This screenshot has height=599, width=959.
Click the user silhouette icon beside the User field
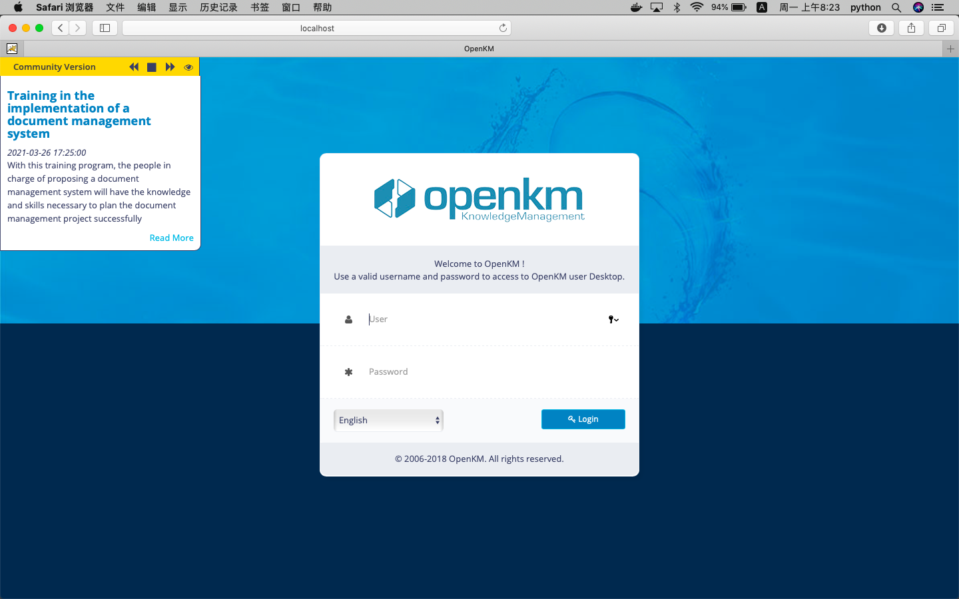348,319
